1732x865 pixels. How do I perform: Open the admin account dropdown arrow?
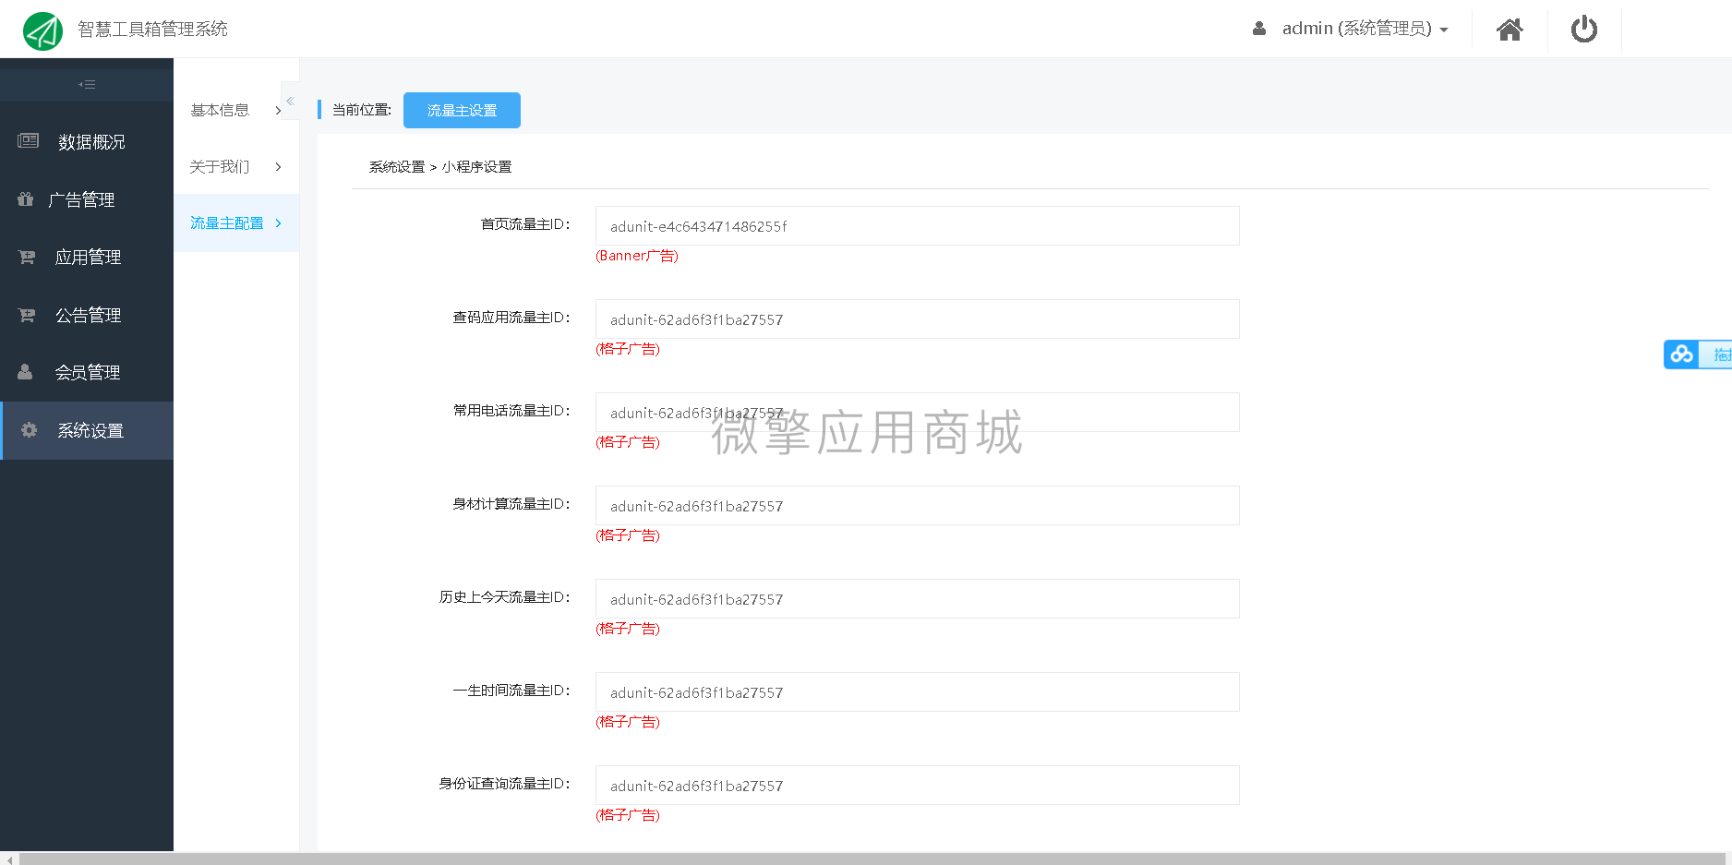[1444, 29]
